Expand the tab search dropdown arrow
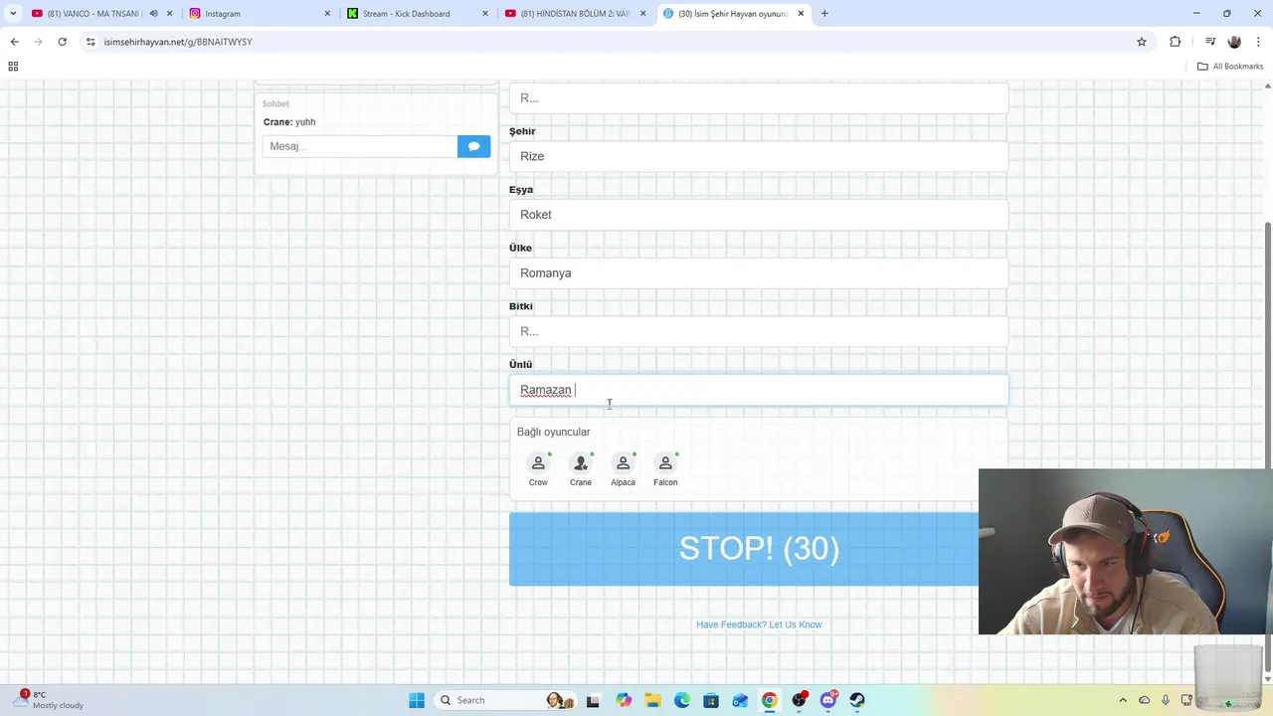 point(13,14)
